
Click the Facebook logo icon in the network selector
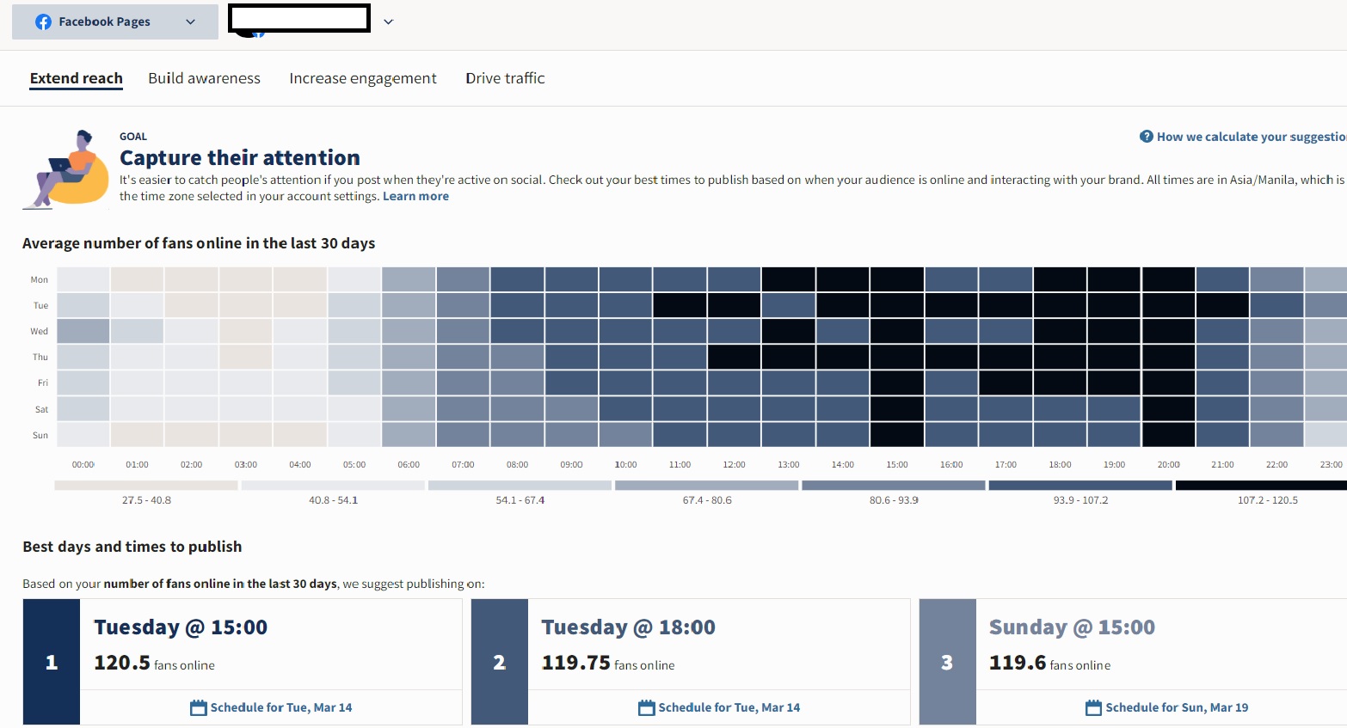coord(43,21)
